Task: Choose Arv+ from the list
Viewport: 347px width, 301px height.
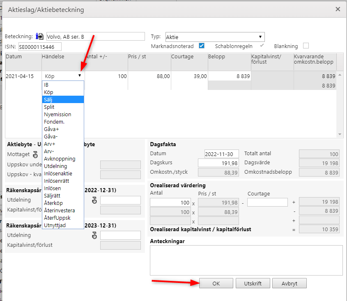Action: pyautogui.click(x=63, y=144)
